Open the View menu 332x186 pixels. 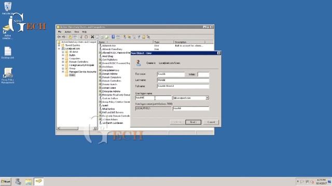point(76,32)
